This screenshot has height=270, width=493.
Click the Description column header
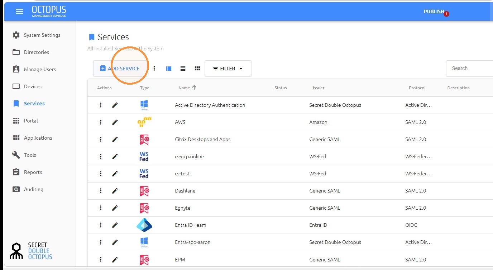(x=458, y=88)
